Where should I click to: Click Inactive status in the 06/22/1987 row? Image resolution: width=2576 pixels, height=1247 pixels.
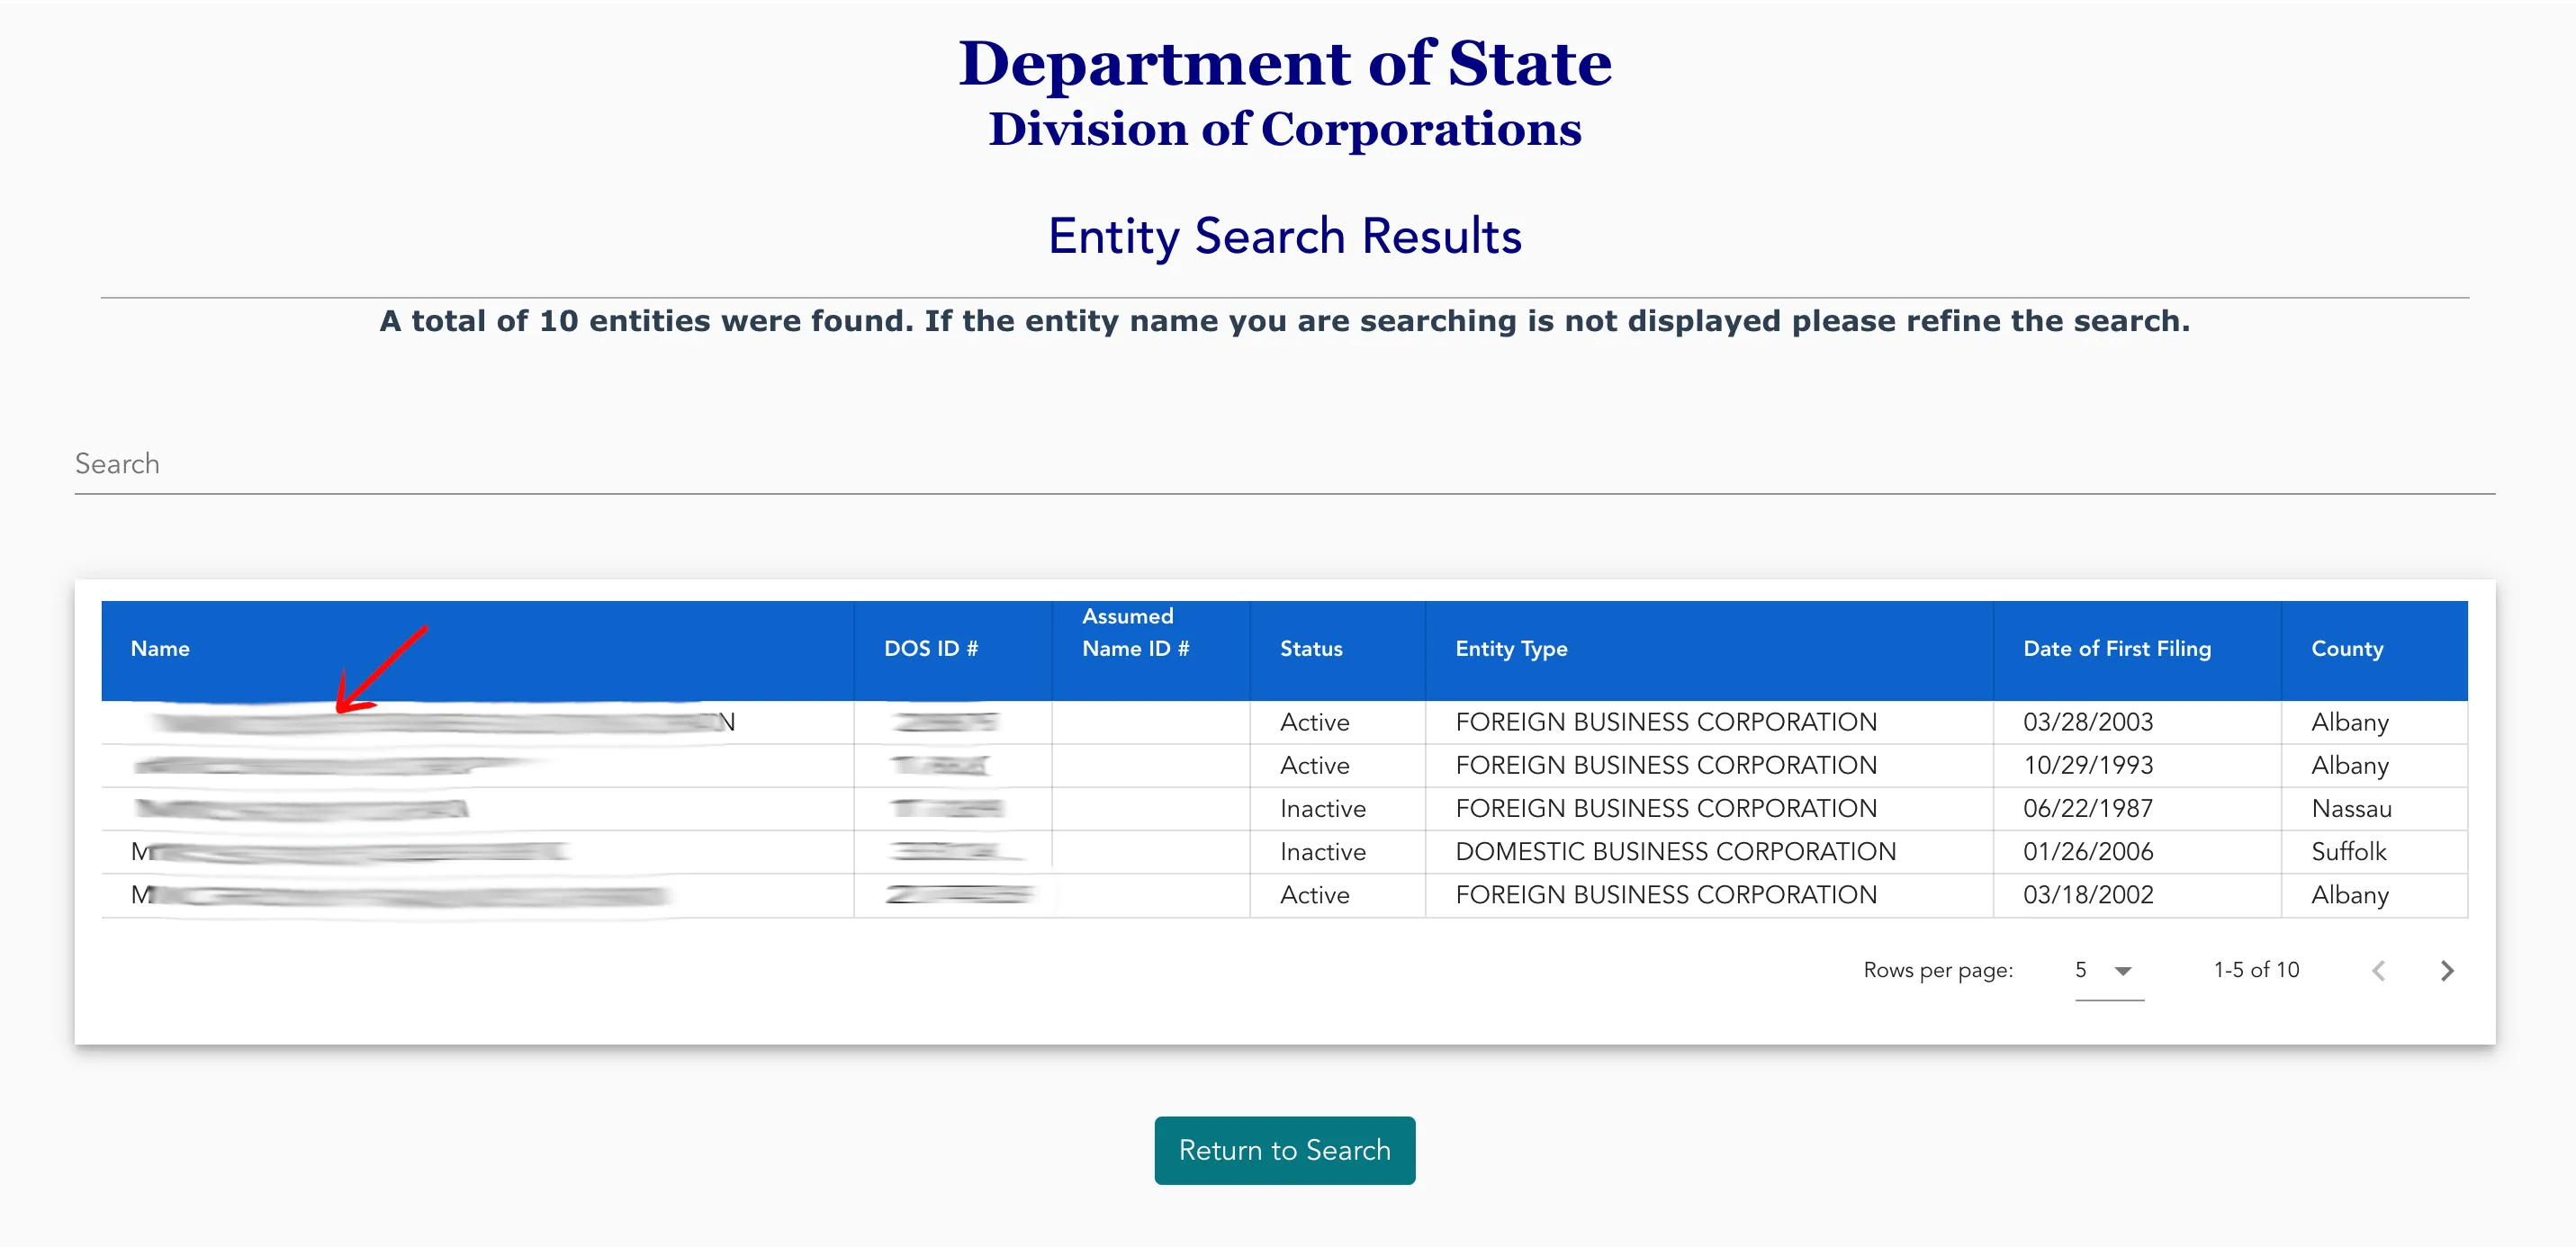1322,808
